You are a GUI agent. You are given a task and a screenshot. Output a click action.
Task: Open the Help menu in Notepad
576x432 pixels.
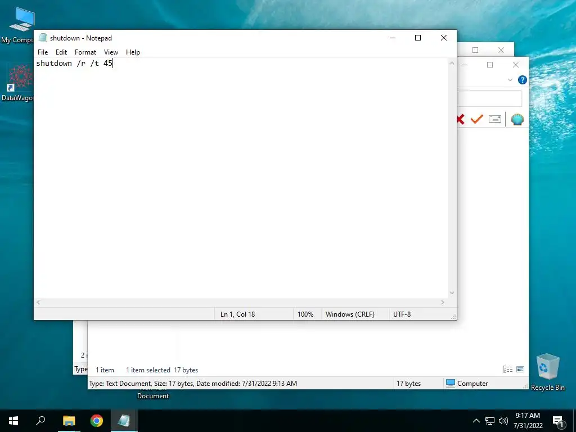133,52
